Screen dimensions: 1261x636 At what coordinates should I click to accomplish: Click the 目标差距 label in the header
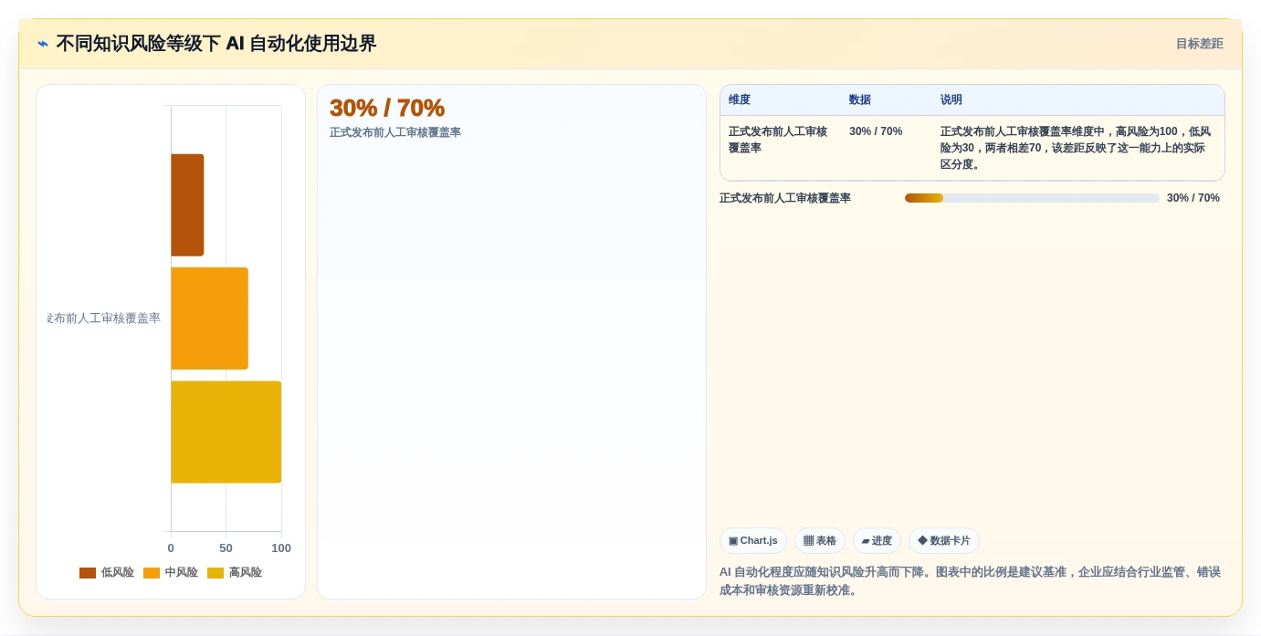(x=1199, y=44)
